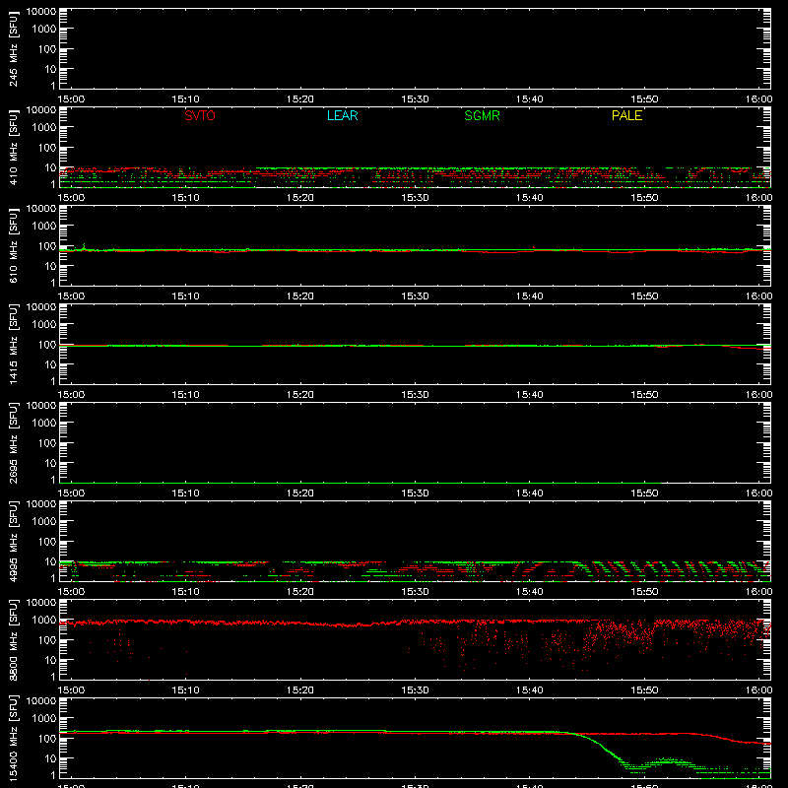Click the yellow PALE station label
Image resolution: width=788 pixels, height=788 pixels.
tap(626, 115)
